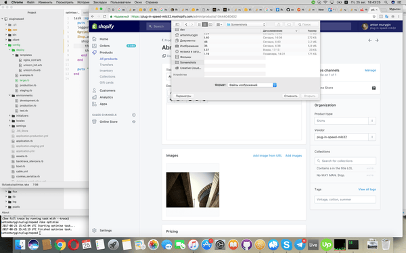406x253 pixels.
Task: Open Product type Shirts dropdown arrows
Action: (x=372, y=121)
